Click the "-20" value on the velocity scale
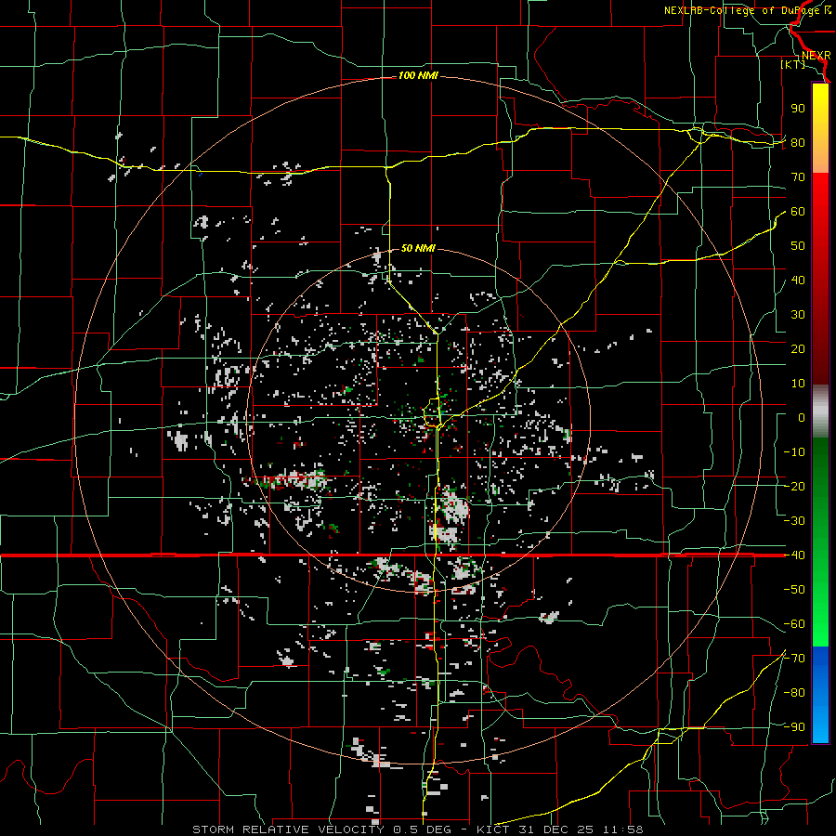Image resolution: width=836 pixels, height=836 pixels. pos(794,487)
